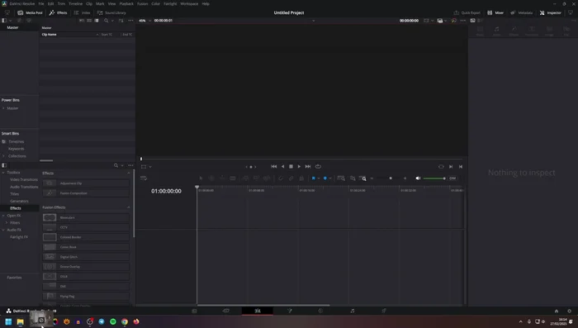Screen dimensions: 578x328
Task: Expand Filters under Open FX
Action: (x=7, y=223)
